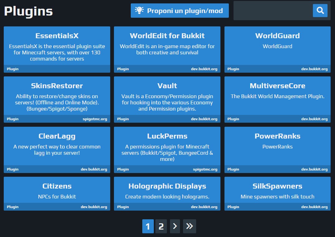Viewport: 335px width, 237px height.
Task: Open the Vault plugin title
Action: pyautogui.click(x=167, y=86)
